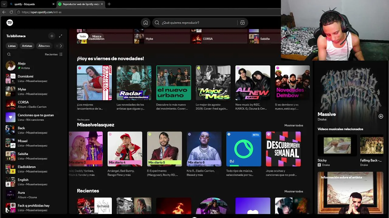Open Lo Mejor Del Mes playlist cover
Screen dimensions: 389x218
(213, 83)
